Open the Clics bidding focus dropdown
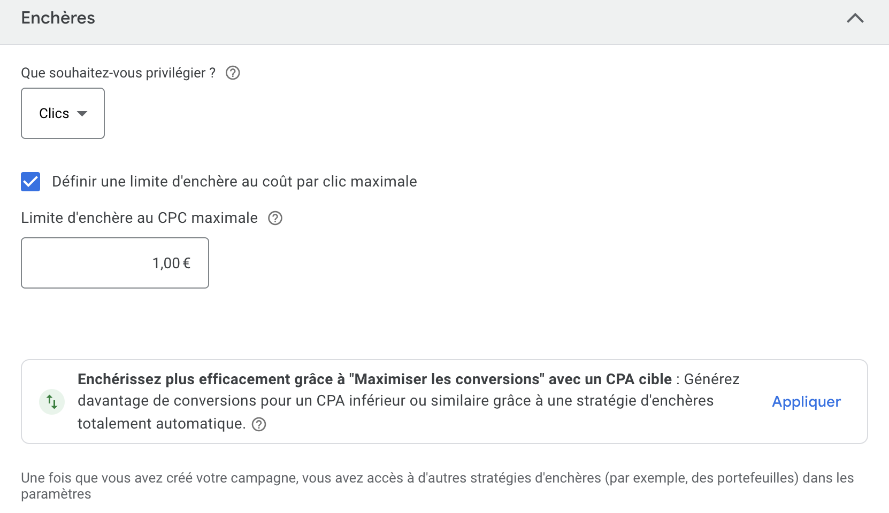 pos(63,113)
